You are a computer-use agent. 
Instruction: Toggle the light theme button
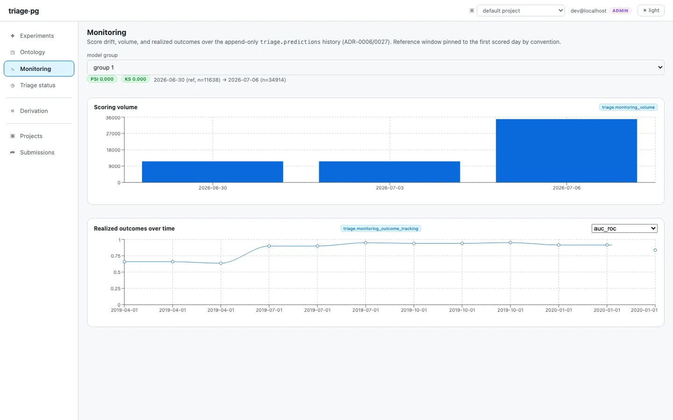click(x=651, y=10)
